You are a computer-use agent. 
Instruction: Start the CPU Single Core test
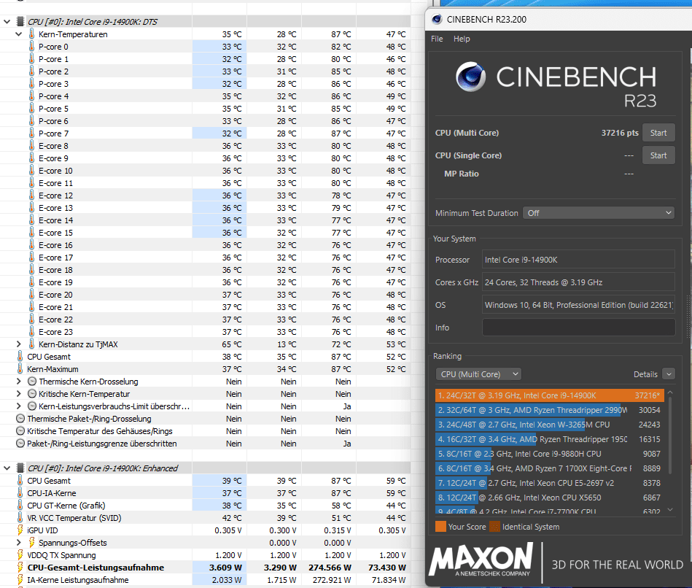[x=658, y=155]
